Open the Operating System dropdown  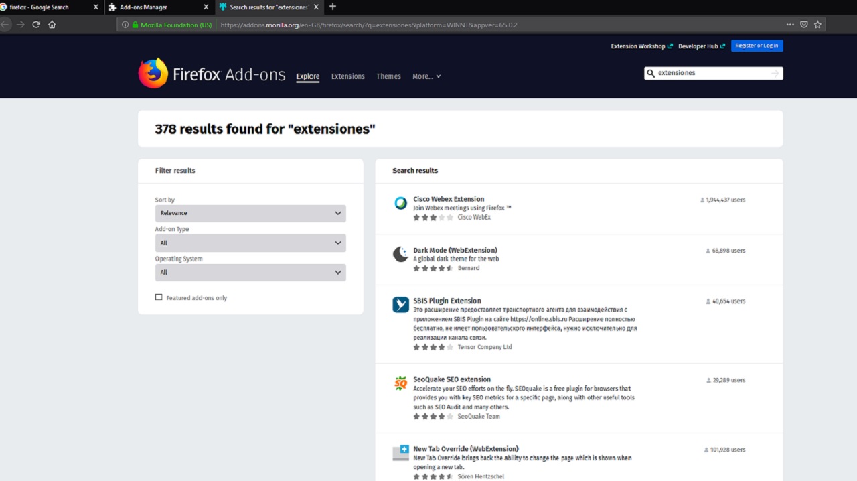click(x=250, y=272)
